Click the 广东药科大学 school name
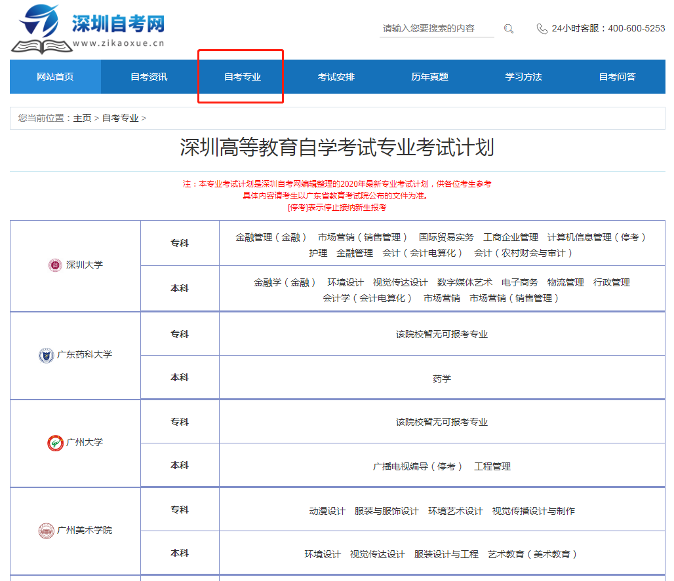 [x=85, y=355]
